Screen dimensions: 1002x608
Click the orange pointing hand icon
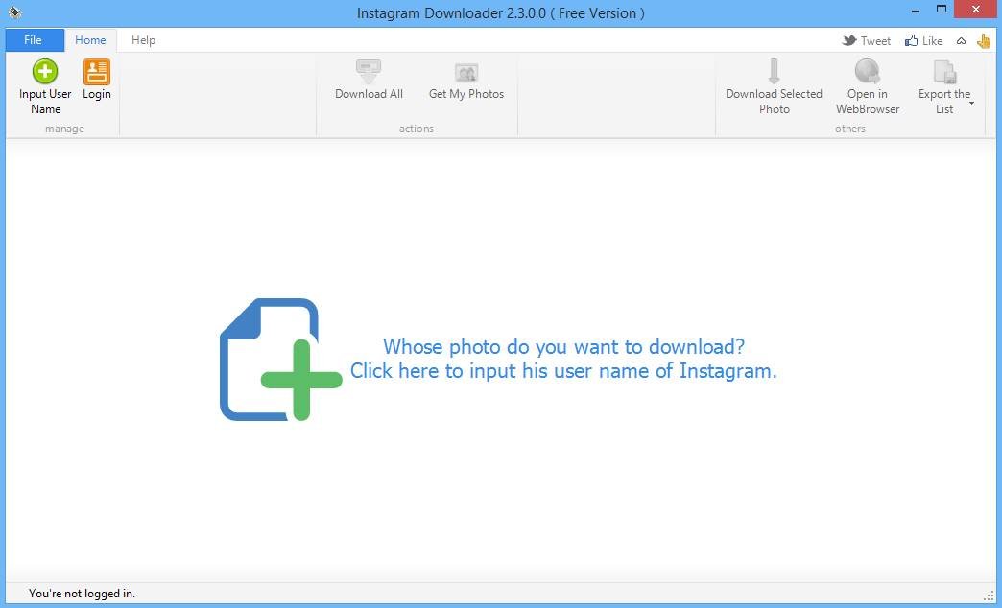point(984,41)
